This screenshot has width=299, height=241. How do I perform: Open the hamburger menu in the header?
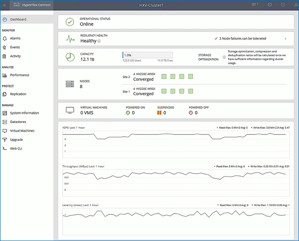tap(4, 4)
